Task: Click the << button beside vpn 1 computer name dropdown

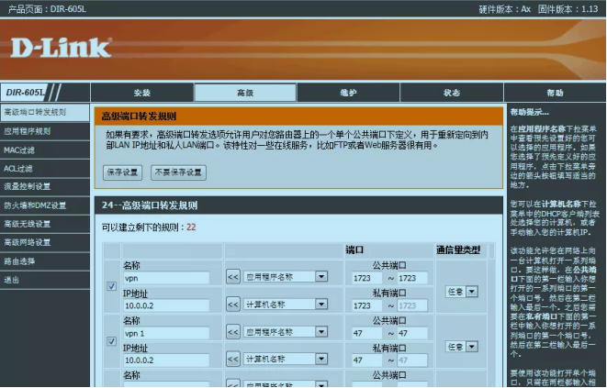Action: [233, 360]
